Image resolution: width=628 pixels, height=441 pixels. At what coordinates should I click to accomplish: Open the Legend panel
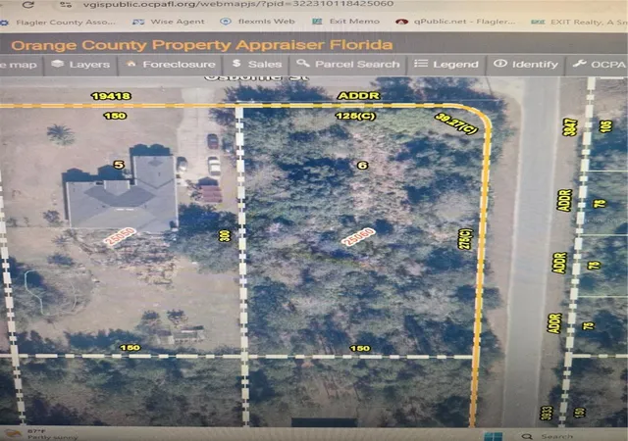pos(446,65)
